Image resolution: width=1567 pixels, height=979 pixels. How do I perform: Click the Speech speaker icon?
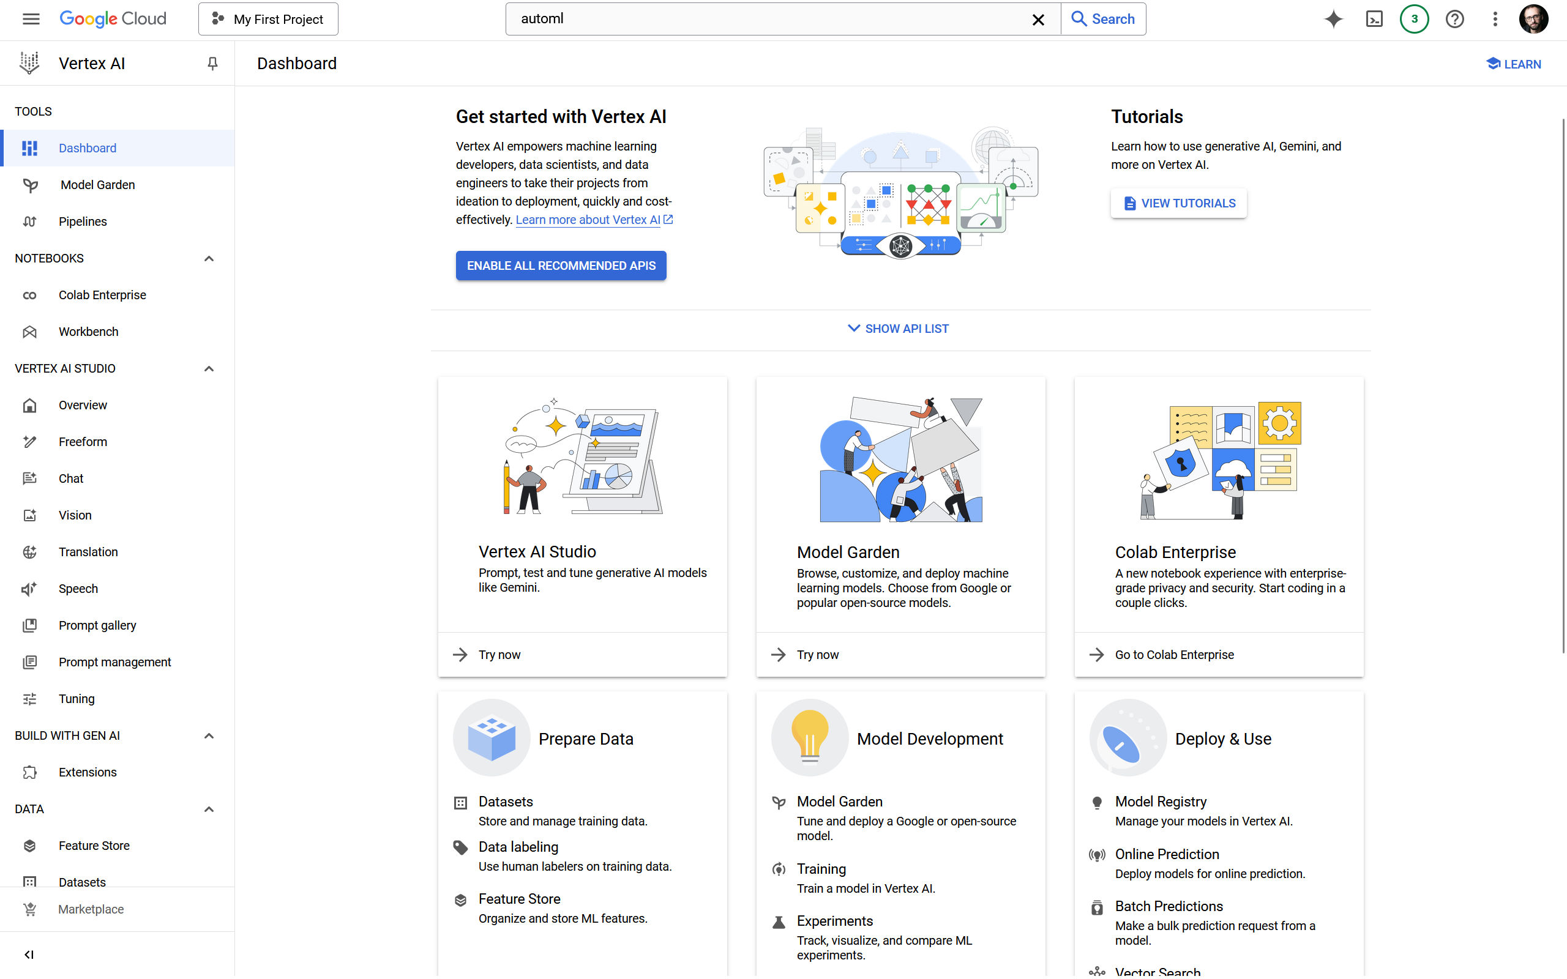tap(30, 589)
